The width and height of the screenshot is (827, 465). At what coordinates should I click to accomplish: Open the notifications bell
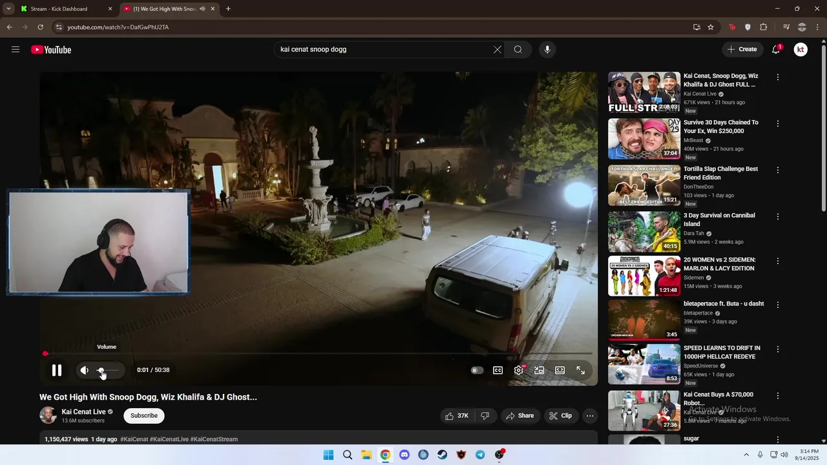click(x=776, y=49)
